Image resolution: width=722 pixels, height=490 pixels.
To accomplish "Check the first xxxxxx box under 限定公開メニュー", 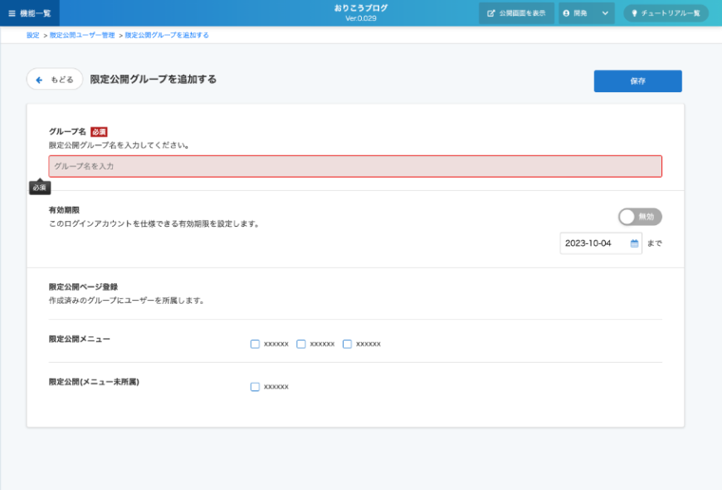I will point(255,344).
